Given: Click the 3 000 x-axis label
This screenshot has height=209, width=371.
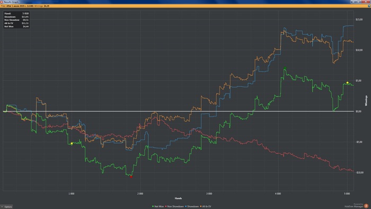Looking at the screenshot, I should [209, 194].
